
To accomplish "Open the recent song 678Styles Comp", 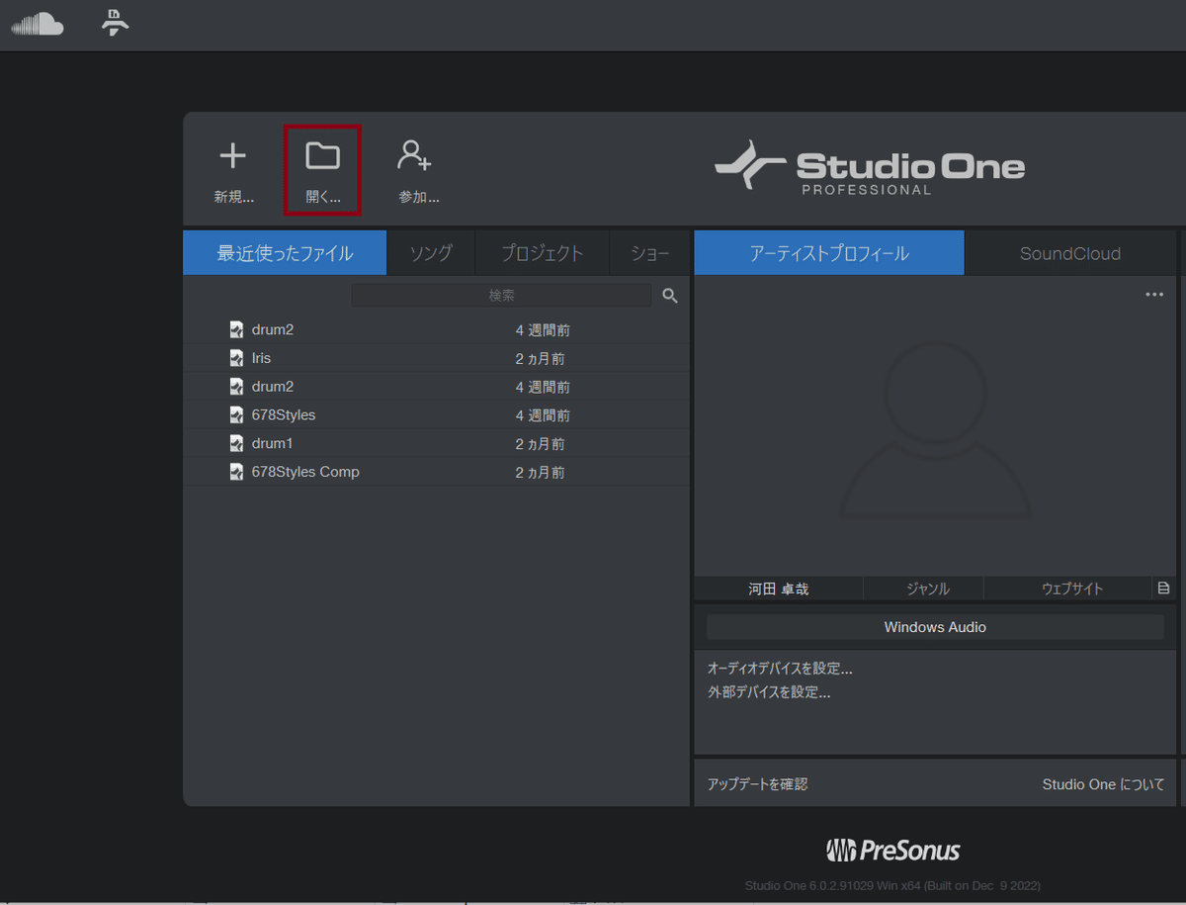I will coord(304,472).
